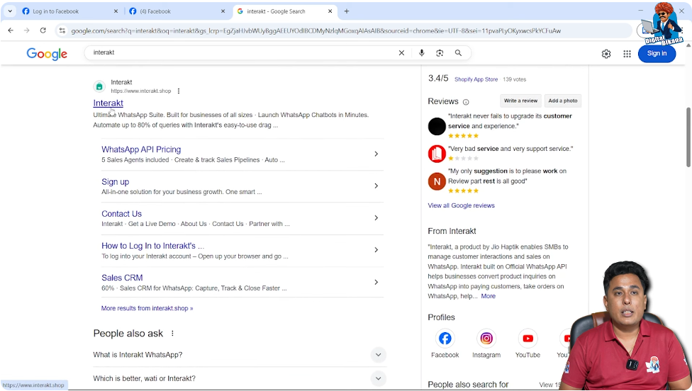This screenshot has height=391, width=692.
Task: Open the Interakt main result link
Action: click(x=108, y=103)
